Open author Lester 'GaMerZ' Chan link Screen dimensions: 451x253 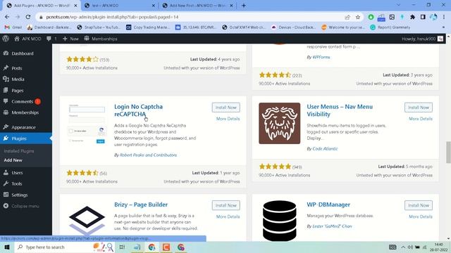(x=332, y=226)
